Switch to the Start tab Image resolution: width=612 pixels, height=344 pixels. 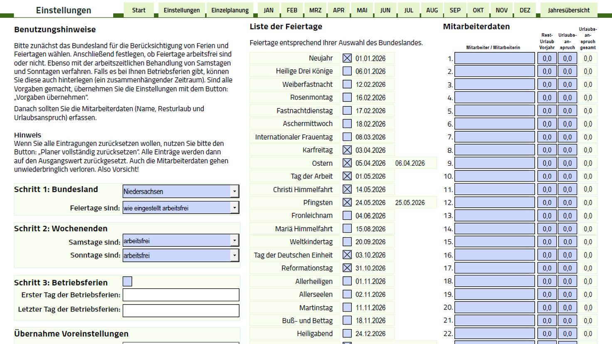coord(138,10)
